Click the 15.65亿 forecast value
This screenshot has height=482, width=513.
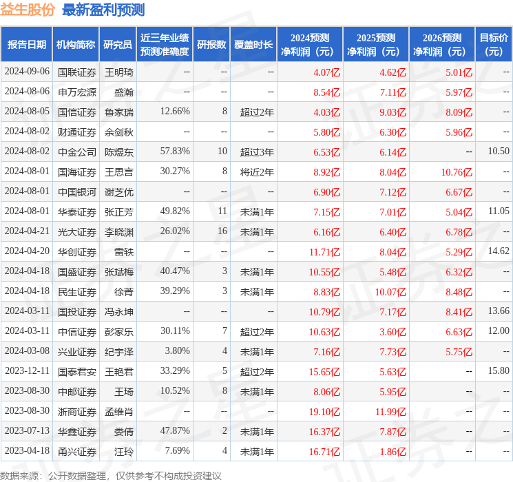(324, 372)
